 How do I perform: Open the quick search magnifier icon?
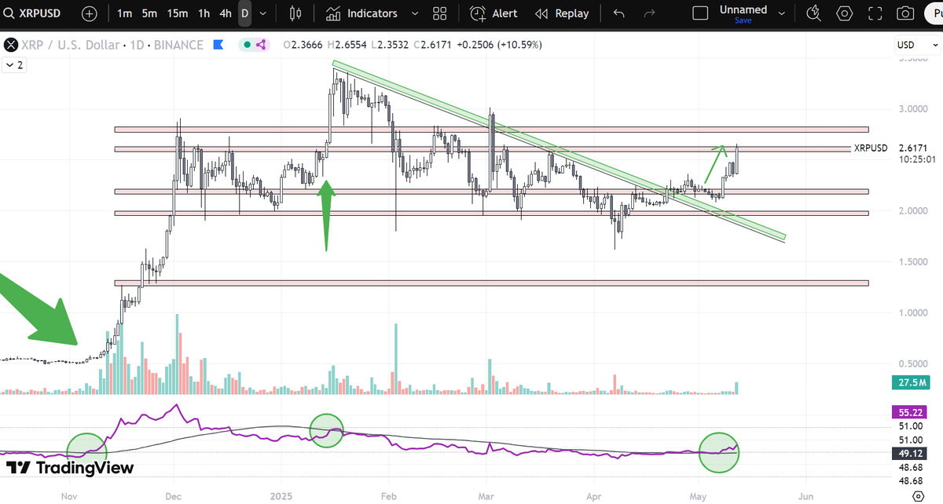815,13
